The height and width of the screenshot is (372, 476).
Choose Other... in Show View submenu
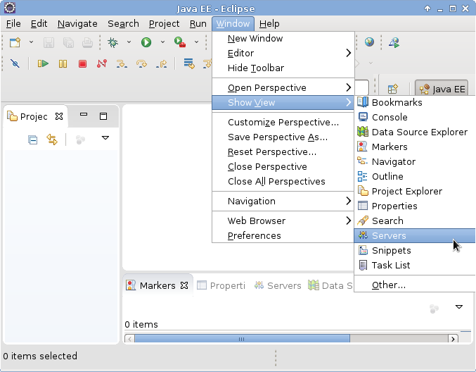415,285
